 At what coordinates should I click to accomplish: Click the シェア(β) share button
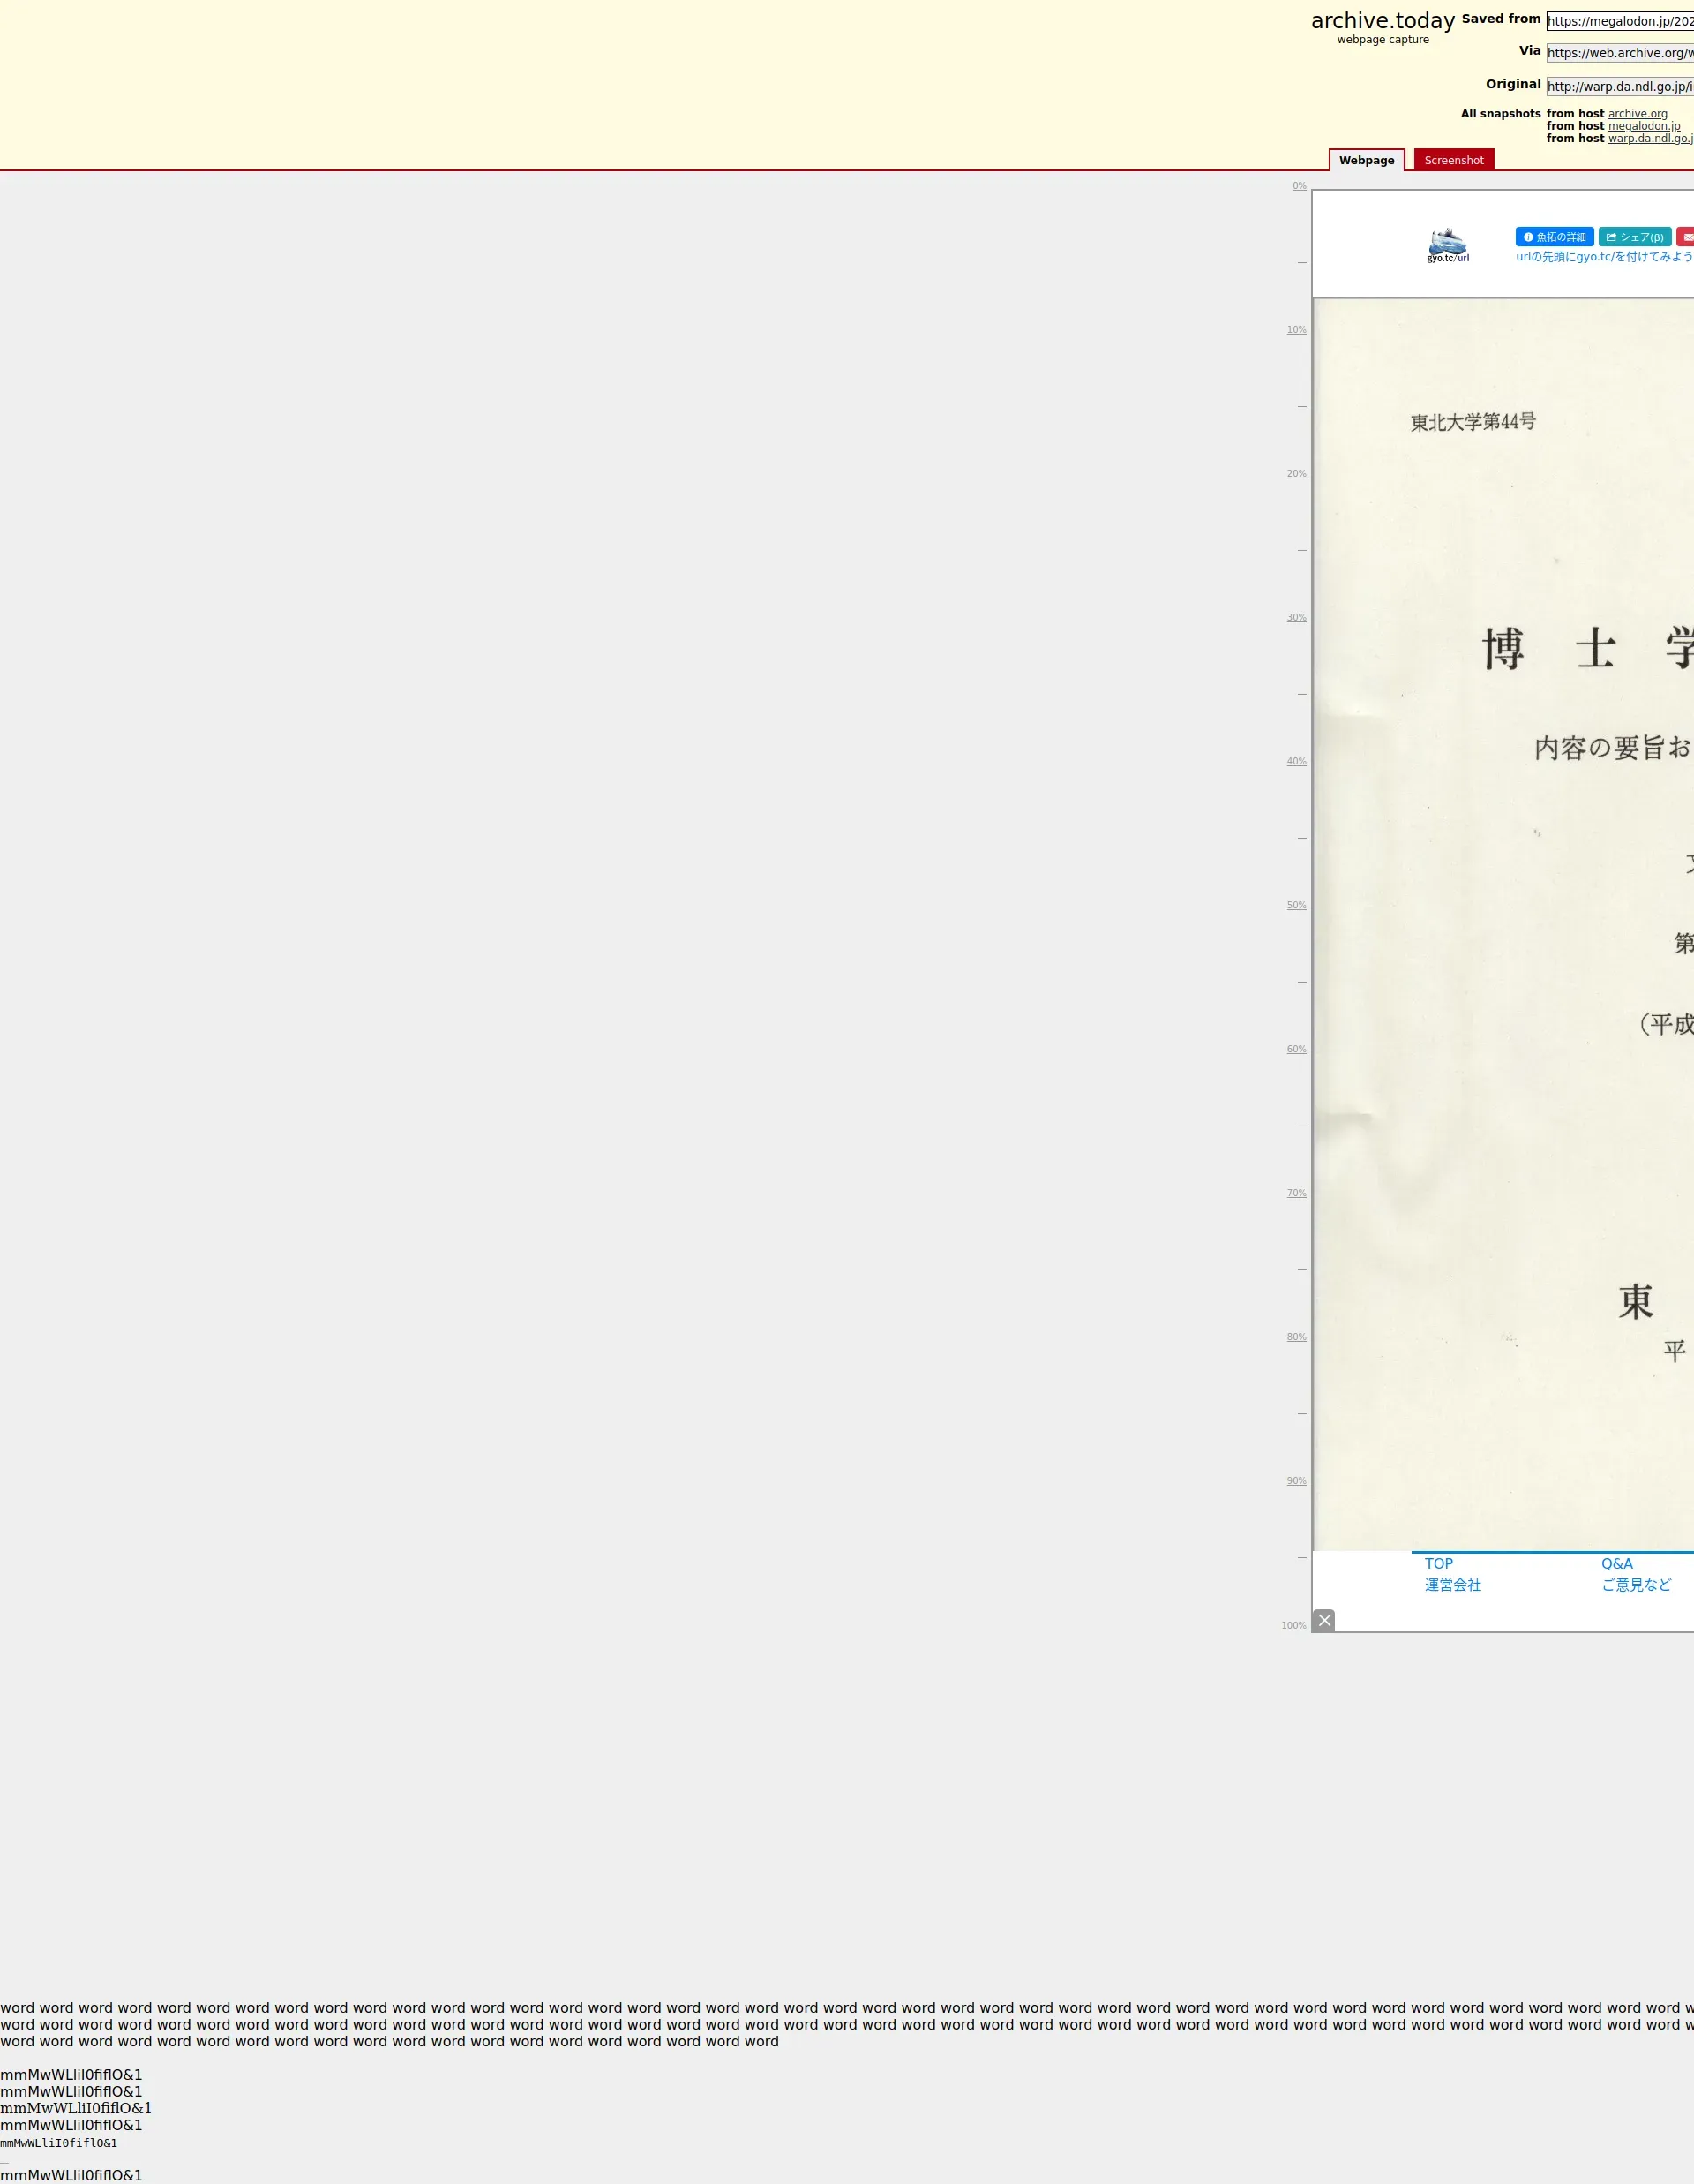click(1635, 237)
